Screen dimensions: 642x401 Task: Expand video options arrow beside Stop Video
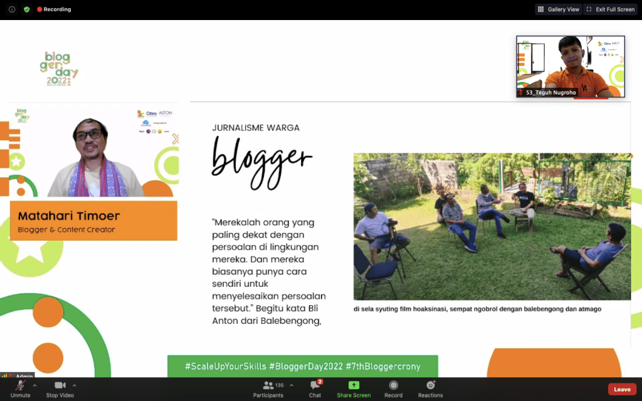tap(75, 385)
